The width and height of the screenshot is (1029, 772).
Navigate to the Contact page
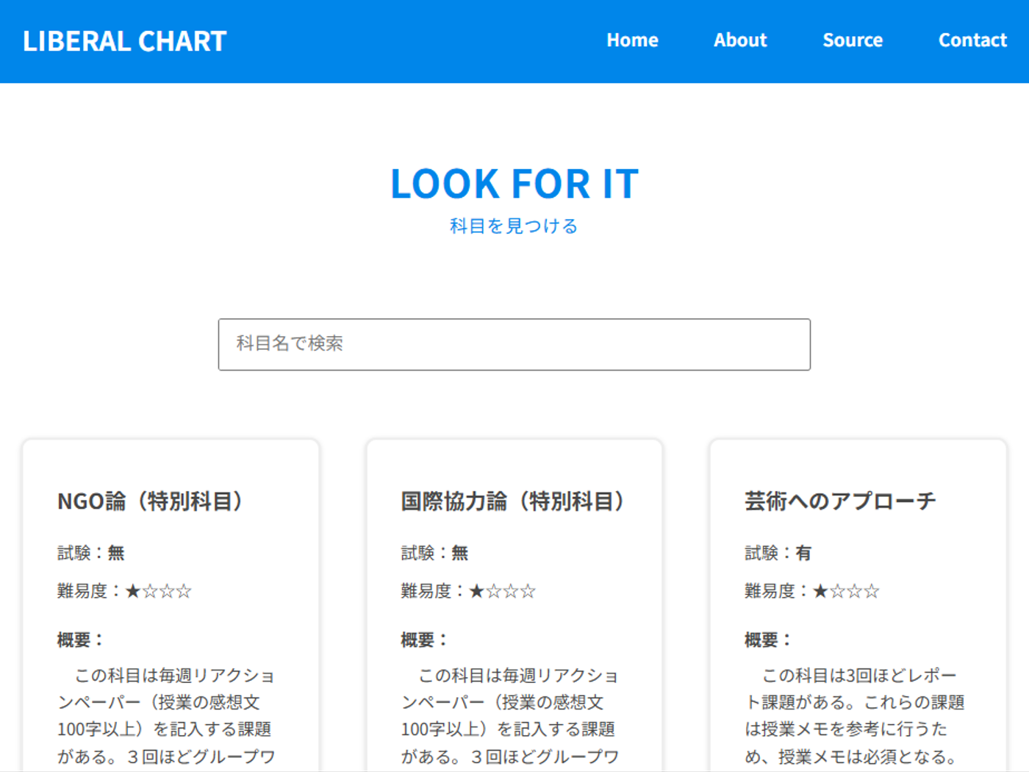pos(972,40)
